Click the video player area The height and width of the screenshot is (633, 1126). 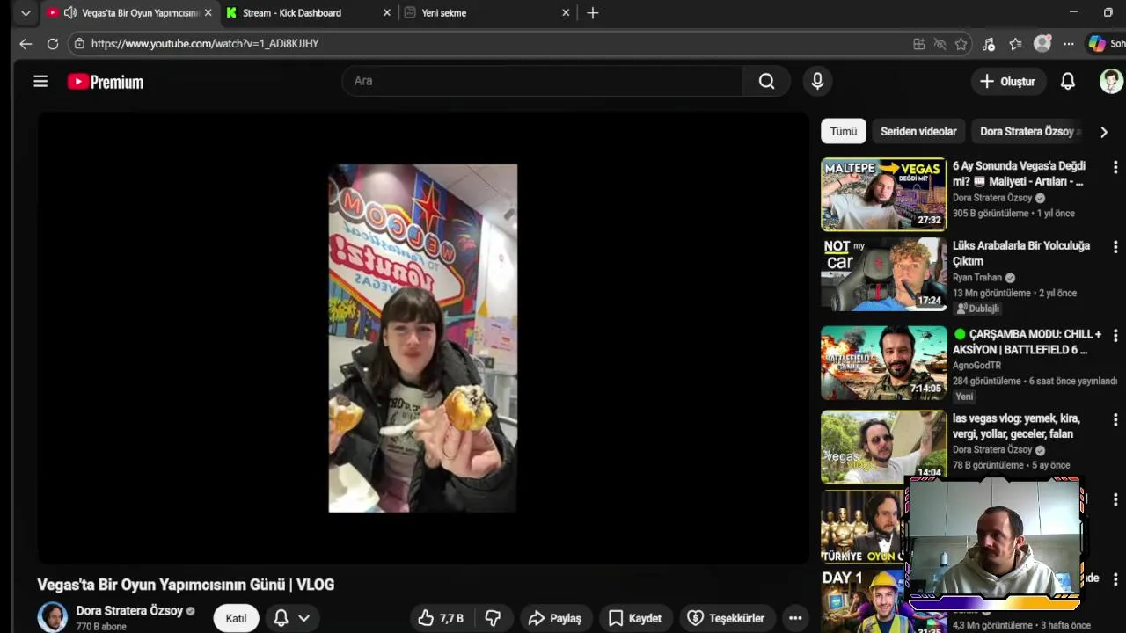tap(423, 338)
